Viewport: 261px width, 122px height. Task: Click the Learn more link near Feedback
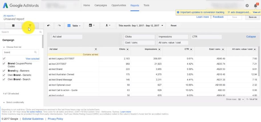202,17
